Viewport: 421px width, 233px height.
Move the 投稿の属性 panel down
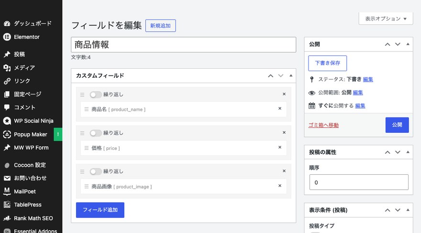coord(398,152)
